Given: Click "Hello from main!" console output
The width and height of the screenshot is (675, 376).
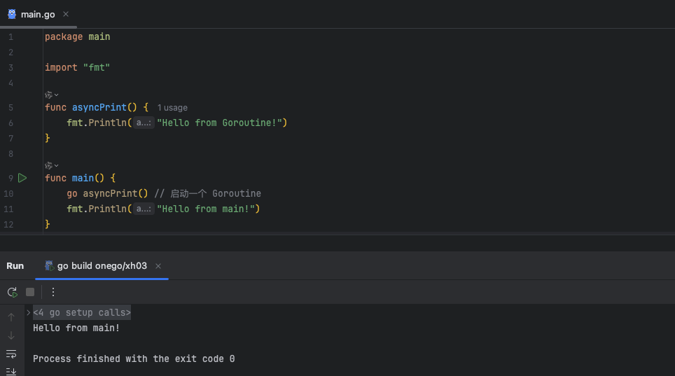Looking at the screenshot, I should click(76, 328).
